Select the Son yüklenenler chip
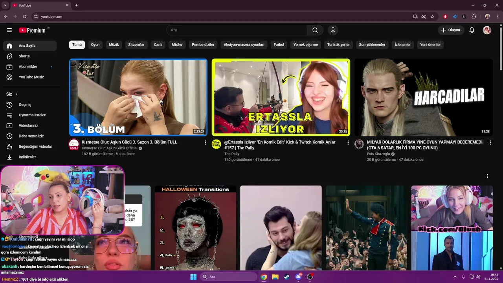 [x=372, y=45]
